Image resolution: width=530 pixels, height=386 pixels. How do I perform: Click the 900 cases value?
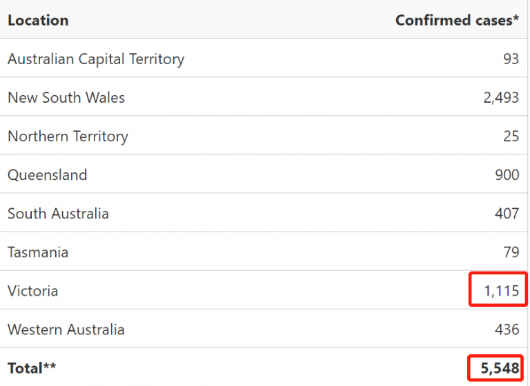[x=507, y=175]
